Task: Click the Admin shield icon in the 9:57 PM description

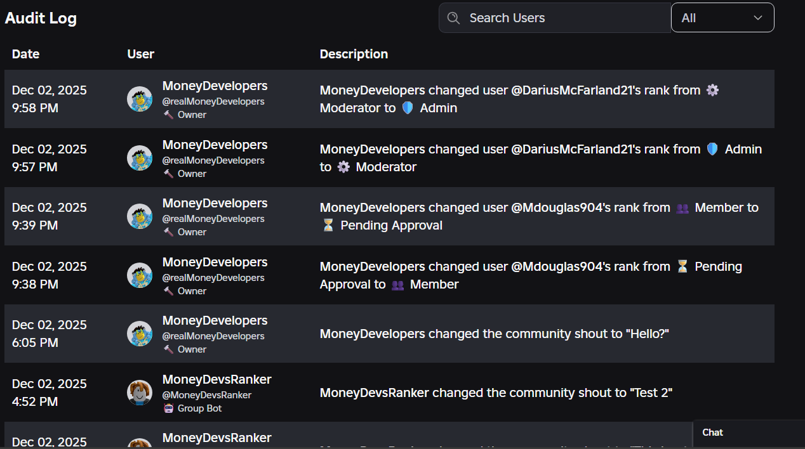Action: click(x=712, y=149)
